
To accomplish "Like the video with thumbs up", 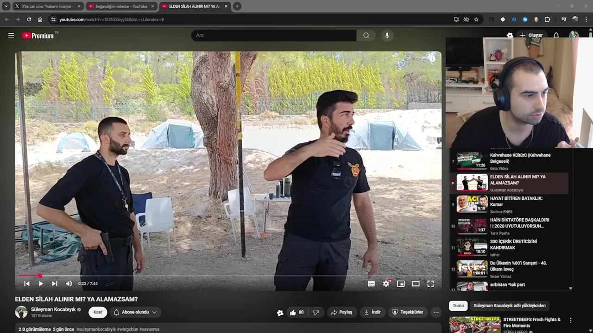I will tap(296, 312).
